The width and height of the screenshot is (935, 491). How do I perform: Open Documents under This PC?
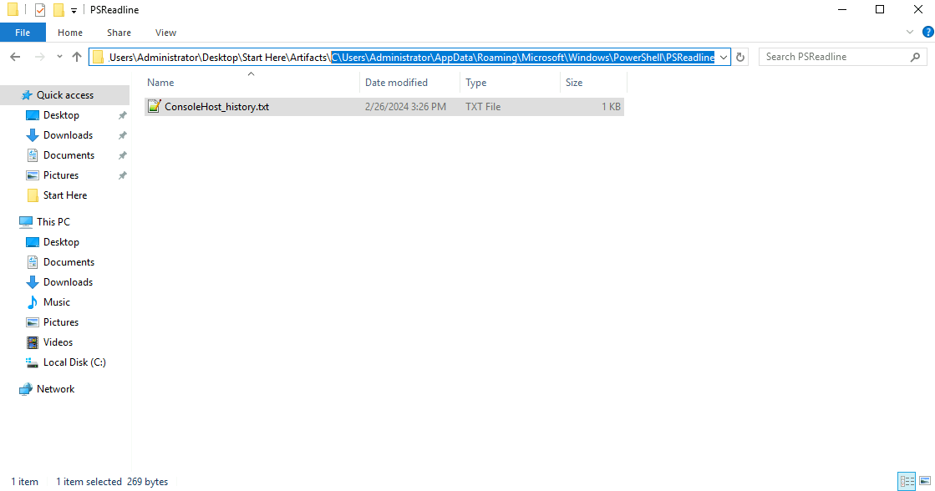69,261
